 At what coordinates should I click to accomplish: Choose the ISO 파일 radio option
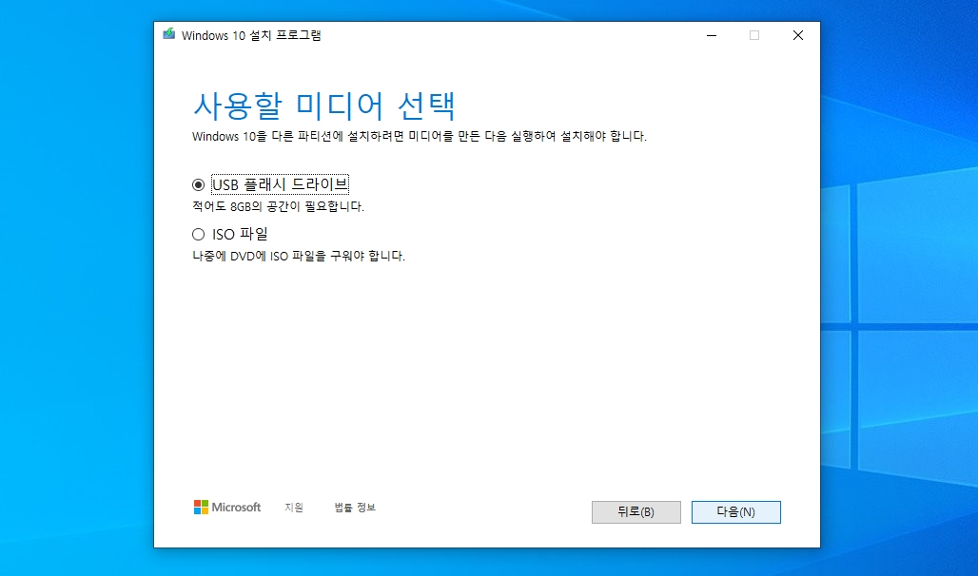coord(198,235)
